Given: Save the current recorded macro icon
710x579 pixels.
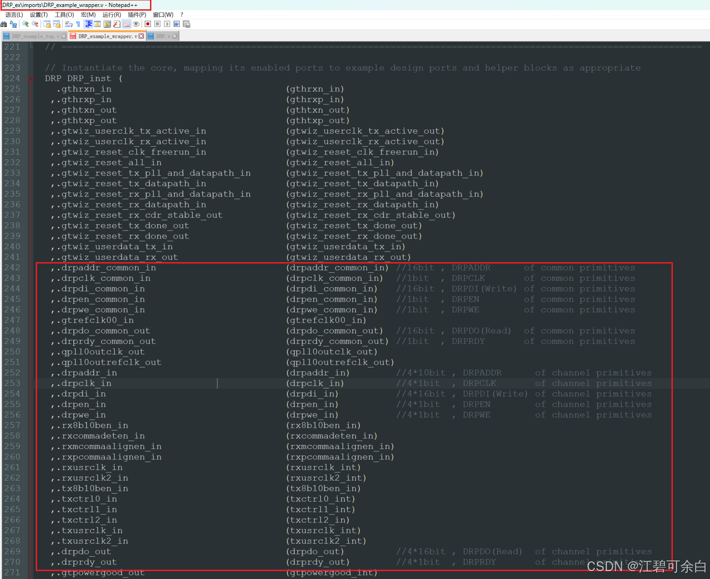Looking at the screenshot, I should coord(187,24).
